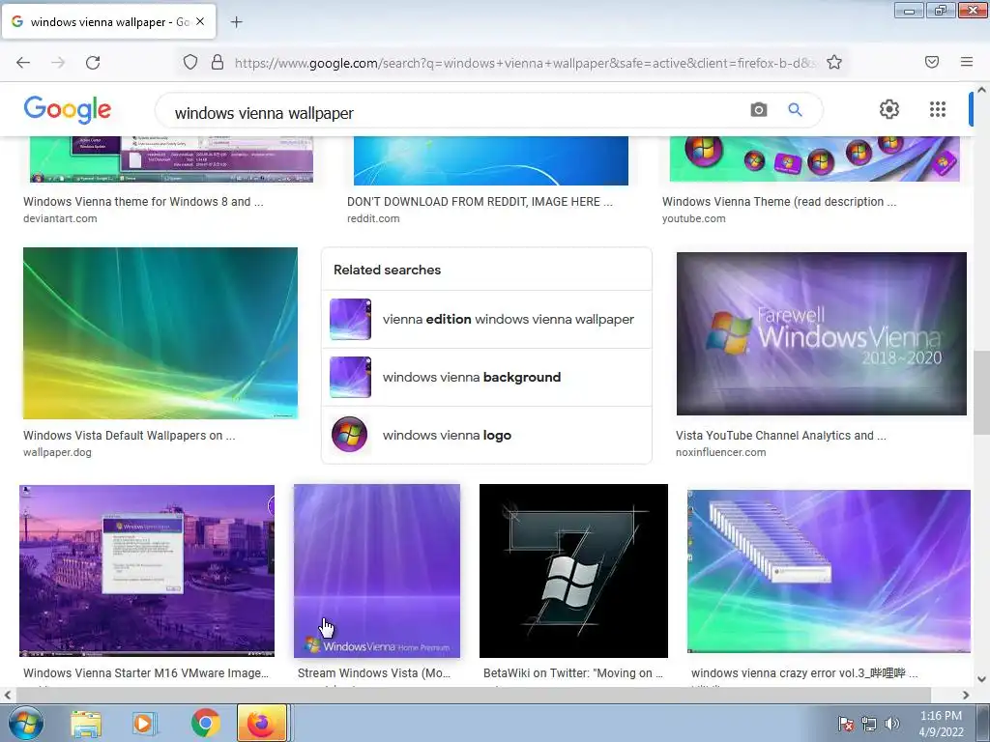990x742 pixels.
Task: Open the deviantart.com source link
Action: coord(60,219)
